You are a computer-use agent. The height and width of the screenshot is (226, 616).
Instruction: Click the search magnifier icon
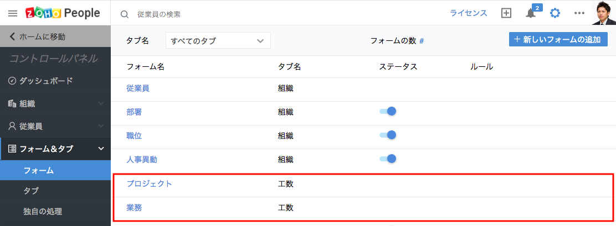click(125, 14)
